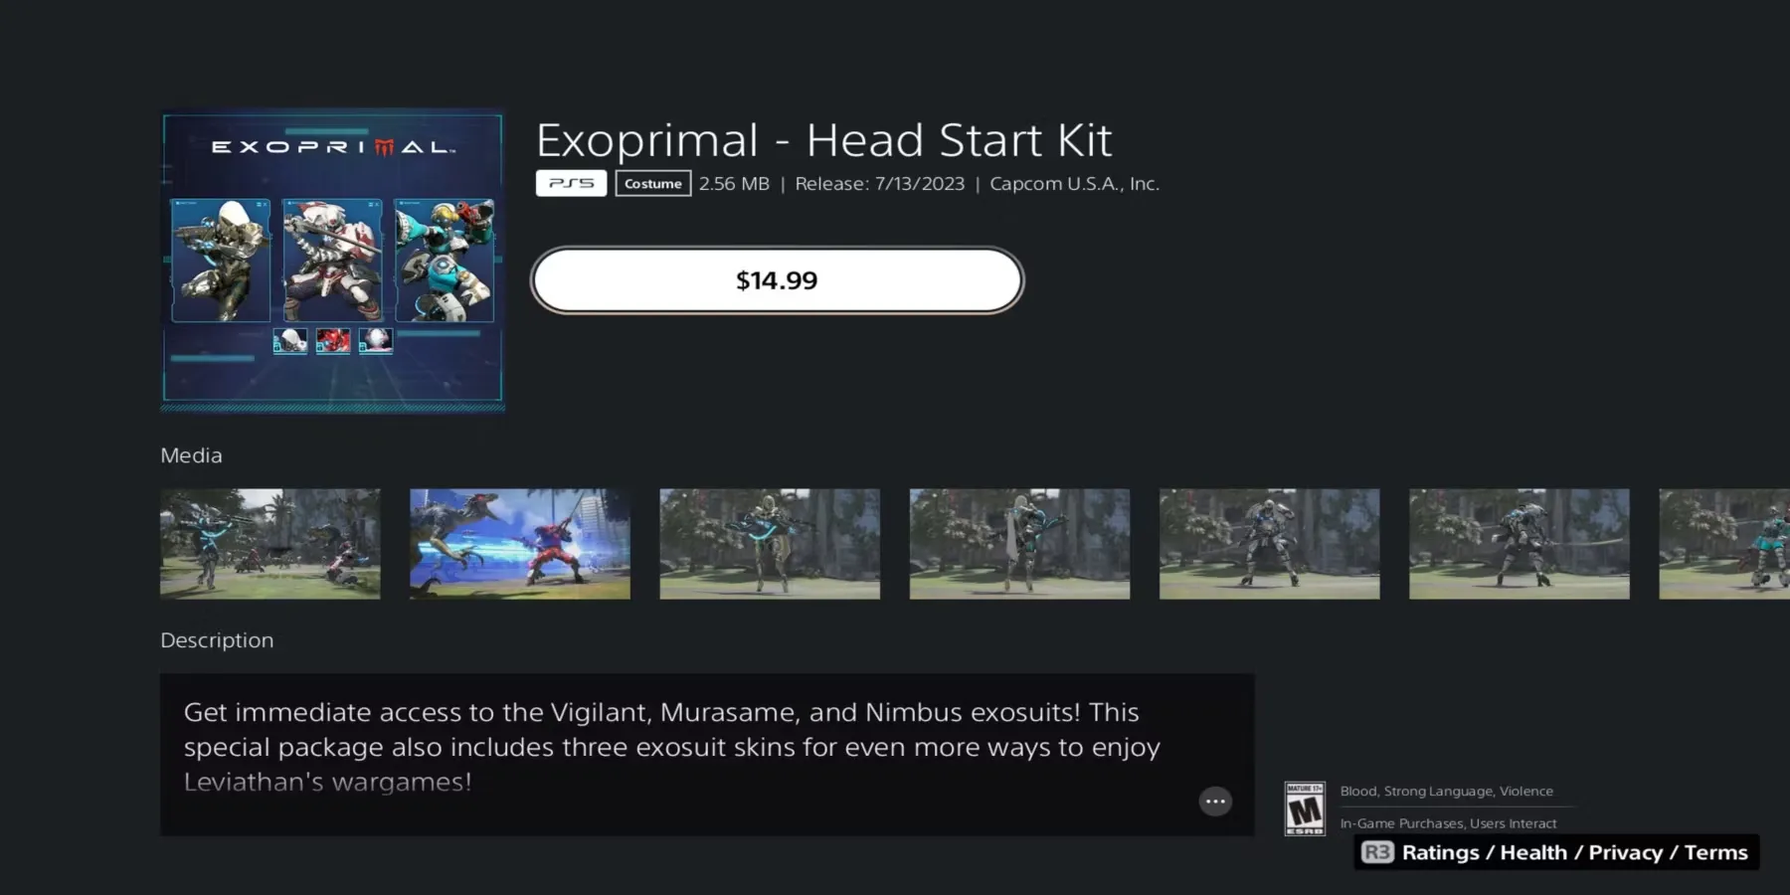
Task: Click the Blood, Strong Language, Violence descriptors
Action: click(1447, 792)
